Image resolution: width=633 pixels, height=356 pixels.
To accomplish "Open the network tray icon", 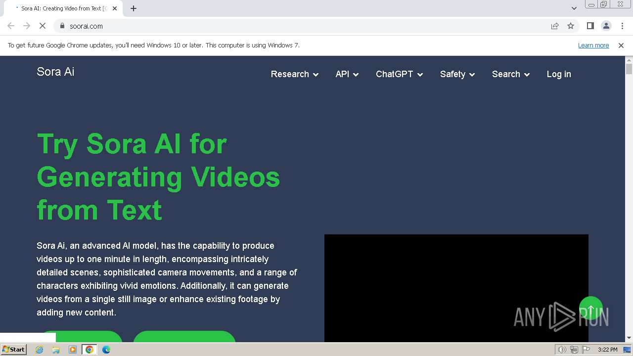I will tap(574, 350).
